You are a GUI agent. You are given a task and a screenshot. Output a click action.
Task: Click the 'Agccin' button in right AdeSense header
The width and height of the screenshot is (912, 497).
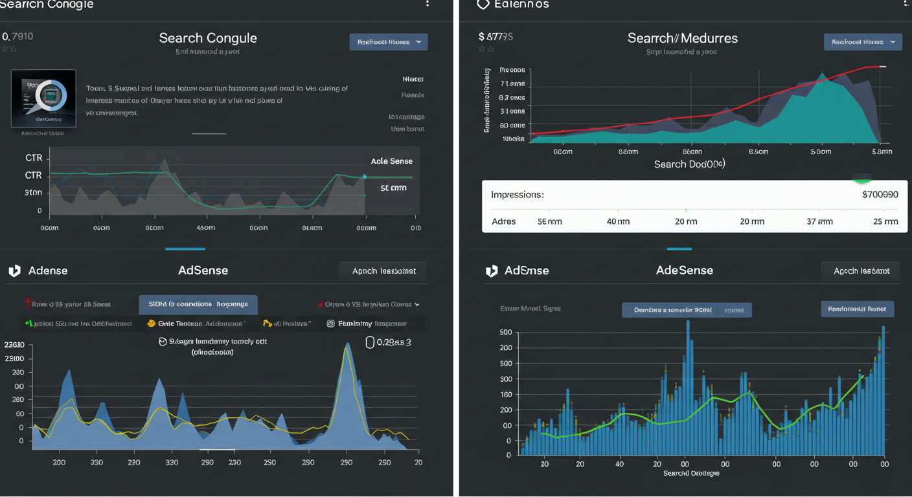[x=861, y=271]
